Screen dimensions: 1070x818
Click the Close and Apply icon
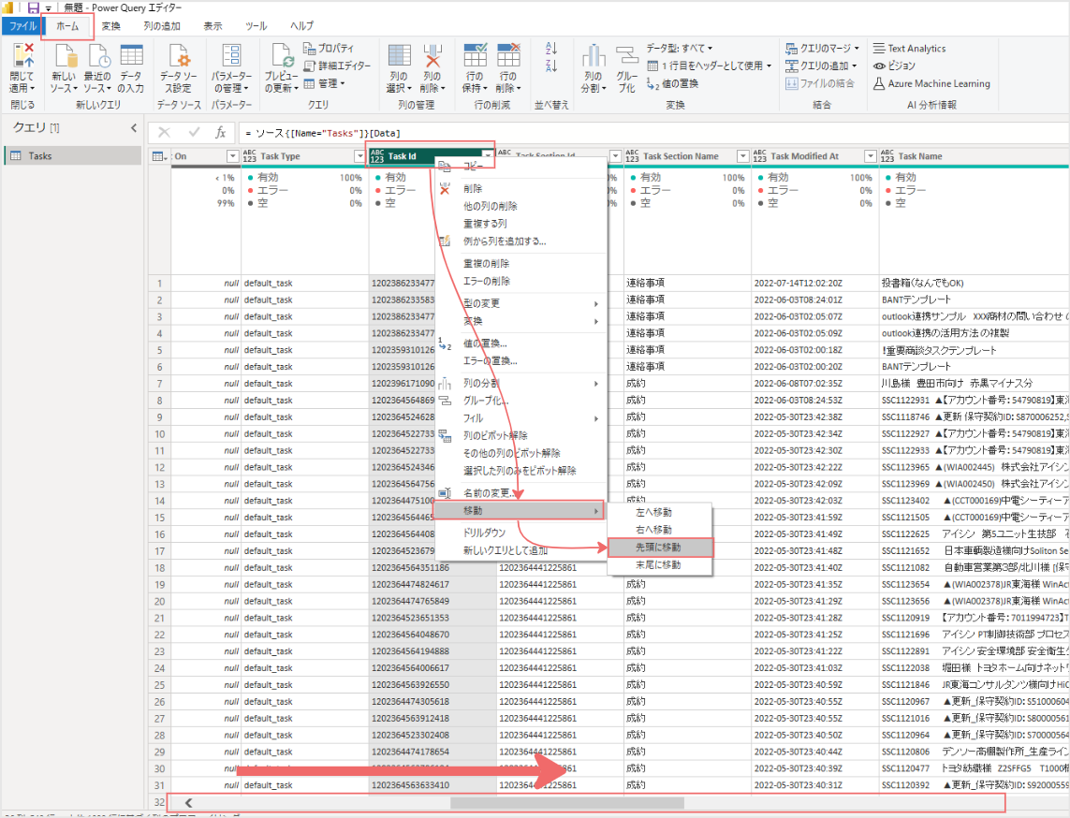[22, 56]
